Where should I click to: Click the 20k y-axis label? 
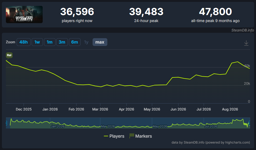(x=247, y=83)
